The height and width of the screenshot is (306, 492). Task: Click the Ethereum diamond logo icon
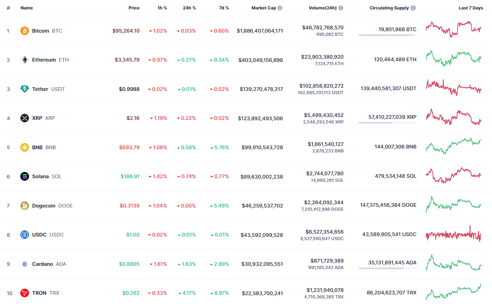pos(25,60)
